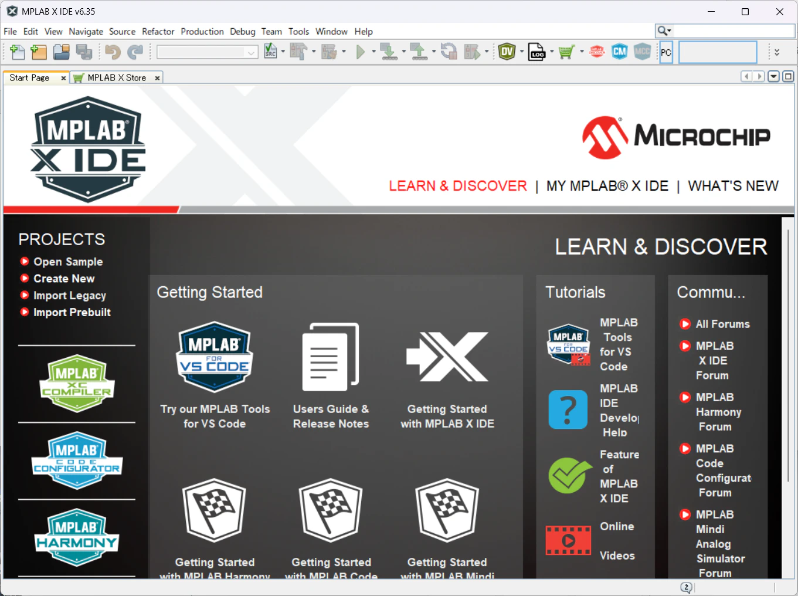798x596 pixels.
Task: Click the Read Device Memory icon
Action: coord(419,52)
